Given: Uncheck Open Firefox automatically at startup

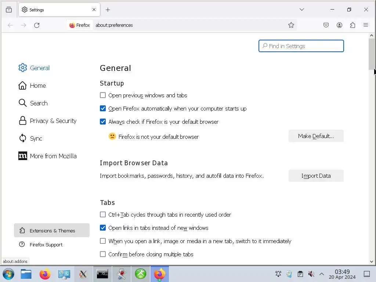Looking at the screenshot, I should (x=103, y=108).
